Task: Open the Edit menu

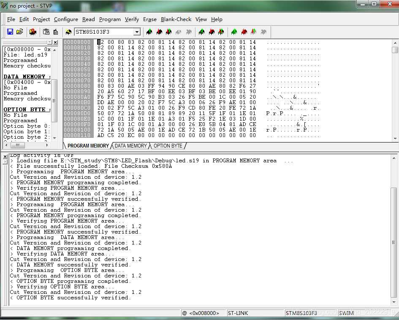Action: [x=24, y=19]
